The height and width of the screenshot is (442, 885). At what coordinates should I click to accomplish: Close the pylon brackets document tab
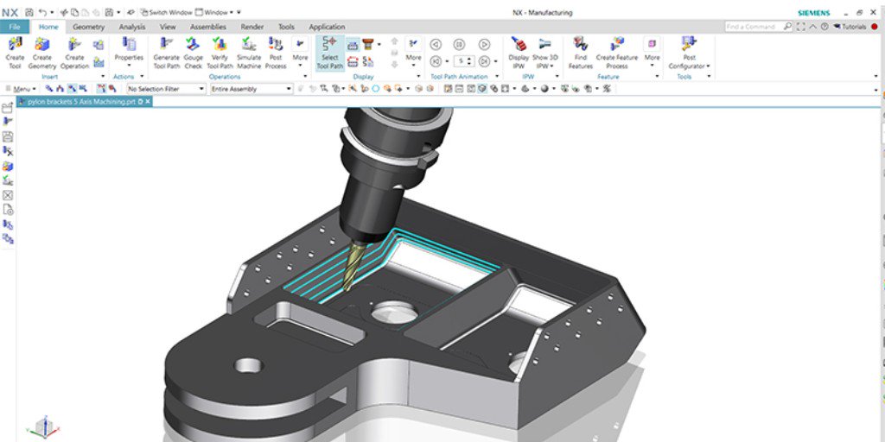(148, 102)
